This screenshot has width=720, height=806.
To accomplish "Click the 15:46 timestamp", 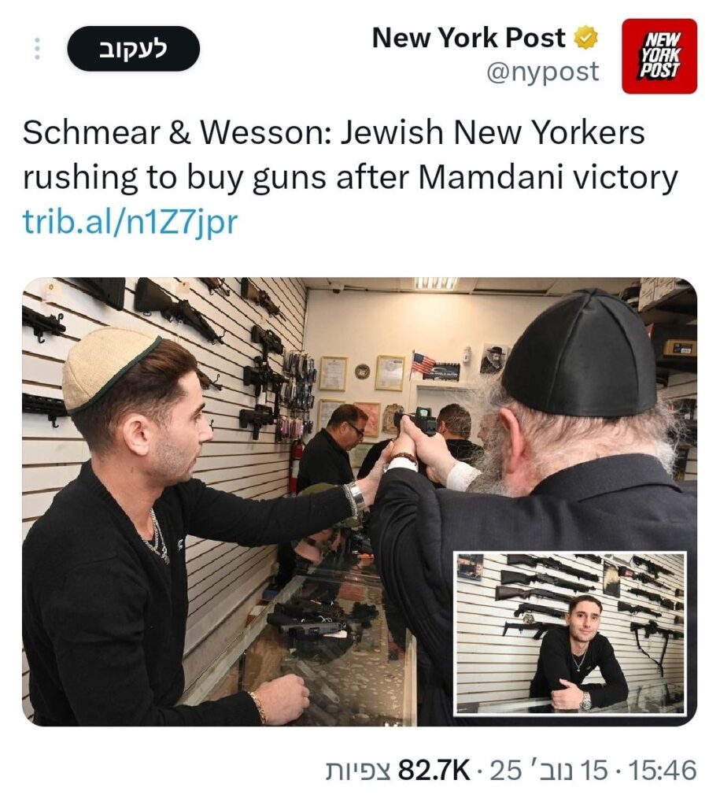I will click(663, 770).
